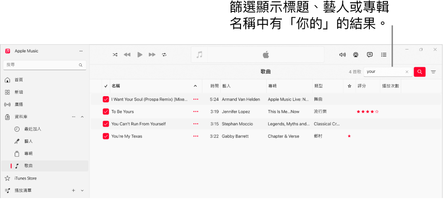This screenshot has width=444, height=199.
Task: Click album 'This Is Me...Now'
Action: pos(283,112)
